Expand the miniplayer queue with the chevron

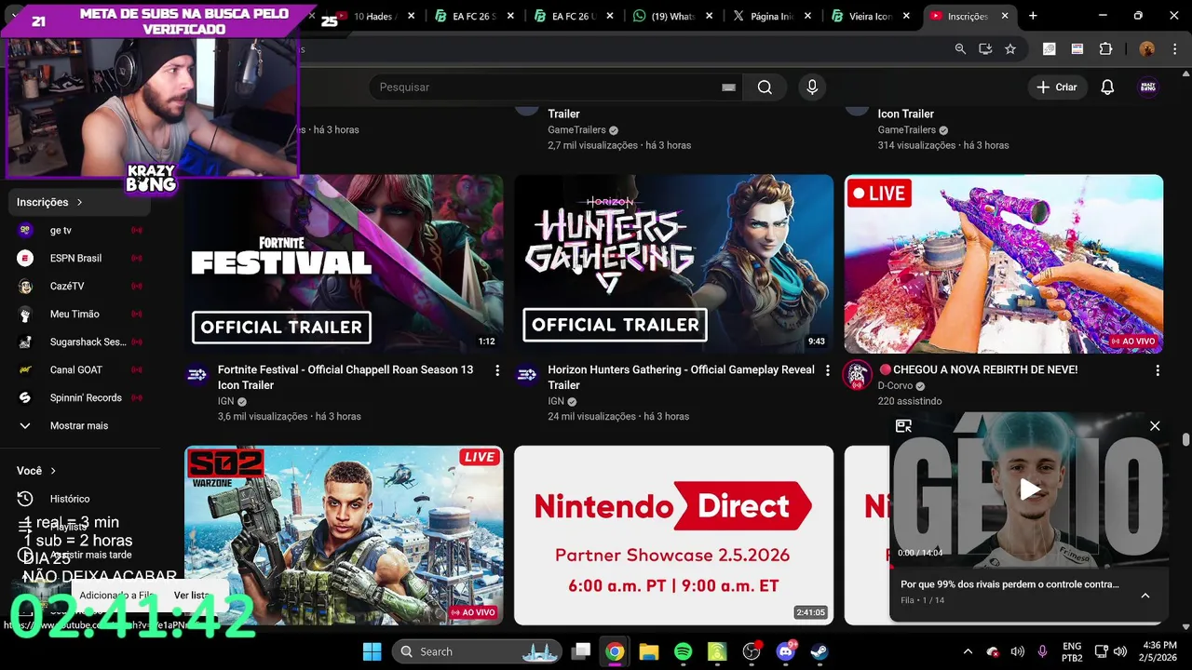(1145, 596)
